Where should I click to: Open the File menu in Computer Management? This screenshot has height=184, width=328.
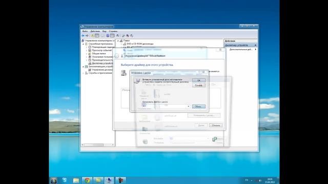tap(85, 31)
